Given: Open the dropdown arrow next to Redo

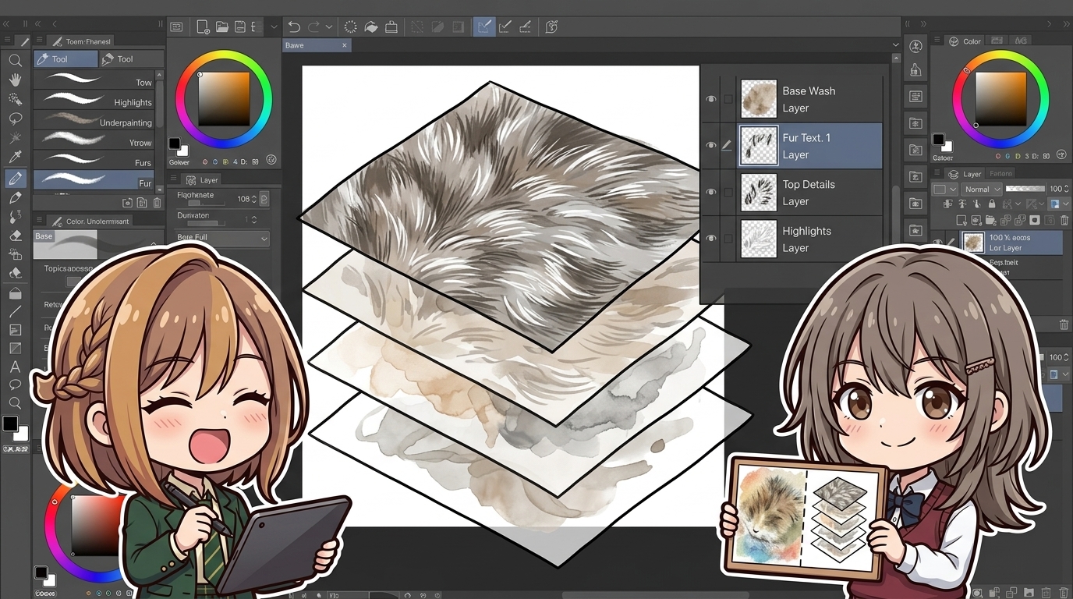Looking at the screenshot, I should (329, 27).
